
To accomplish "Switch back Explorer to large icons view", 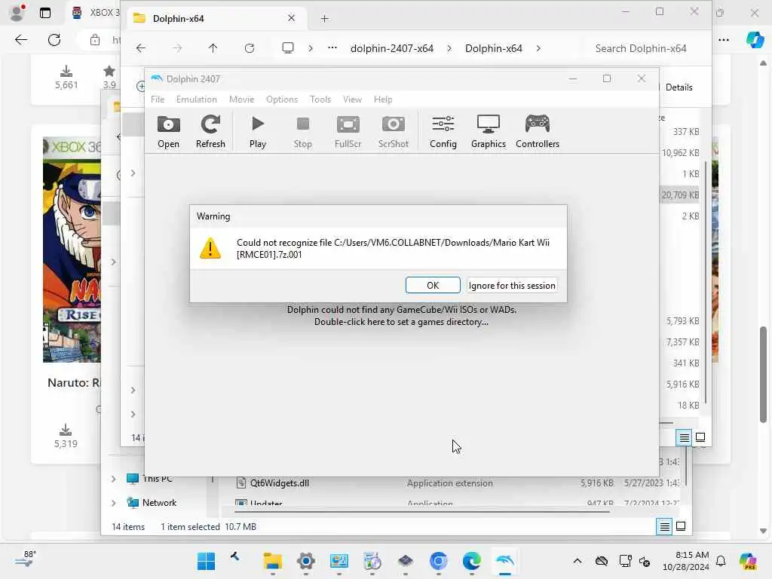I will (x=681, y=527).
